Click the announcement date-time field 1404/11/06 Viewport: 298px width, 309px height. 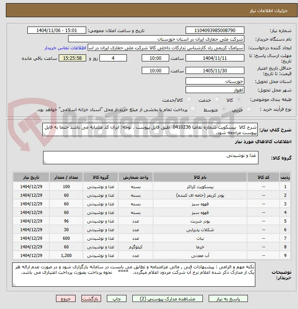57,31
